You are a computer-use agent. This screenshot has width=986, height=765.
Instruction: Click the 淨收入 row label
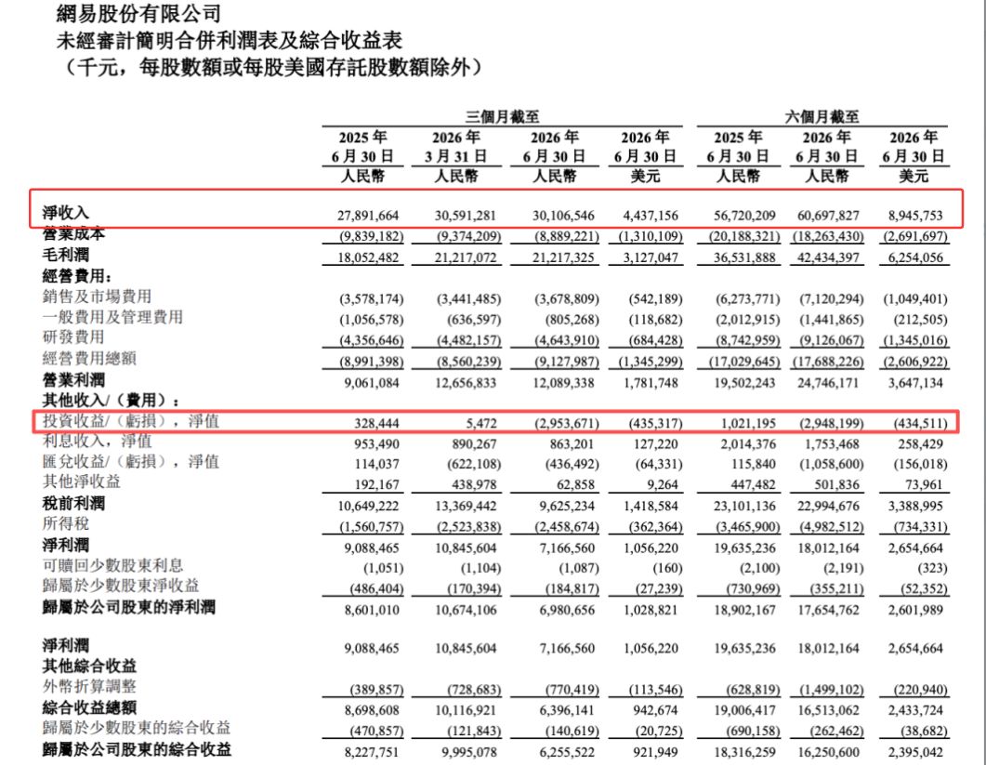point(65,213)
